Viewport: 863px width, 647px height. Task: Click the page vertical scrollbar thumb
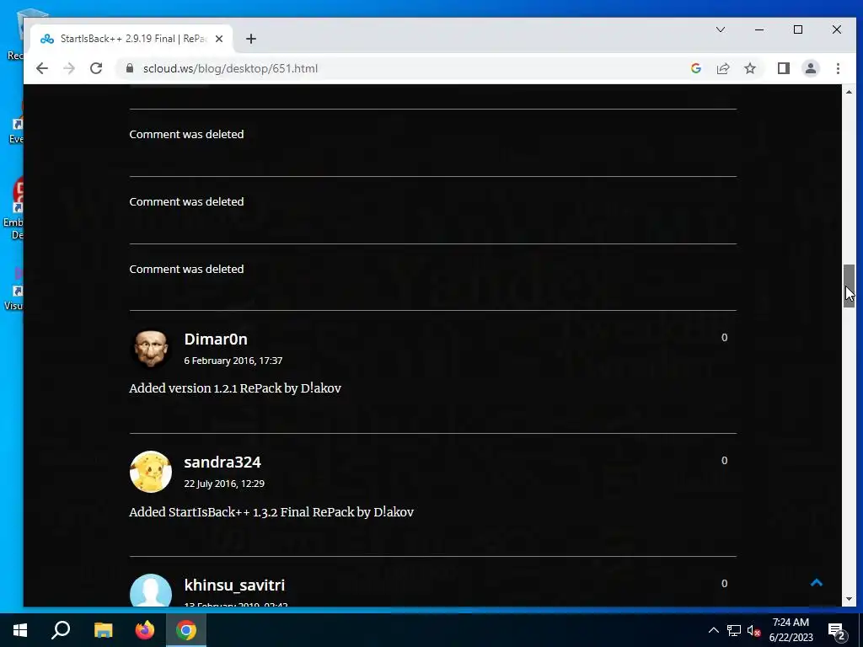coord(849,286)
